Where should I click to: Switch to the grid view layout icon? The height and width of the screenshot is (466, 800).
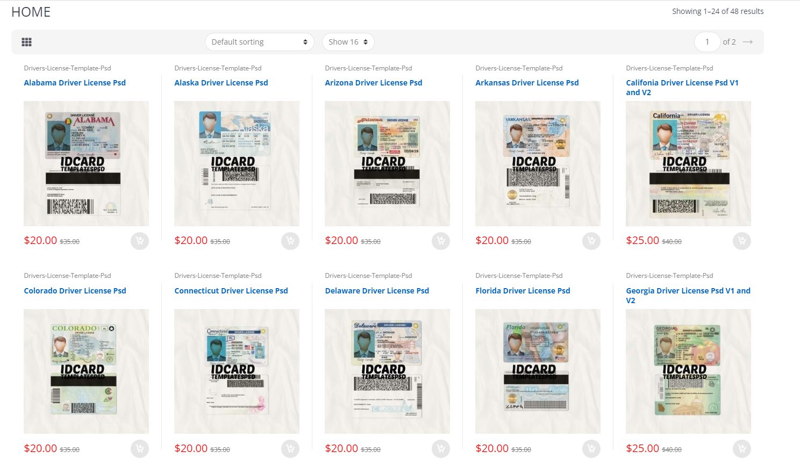click(26, 42)
